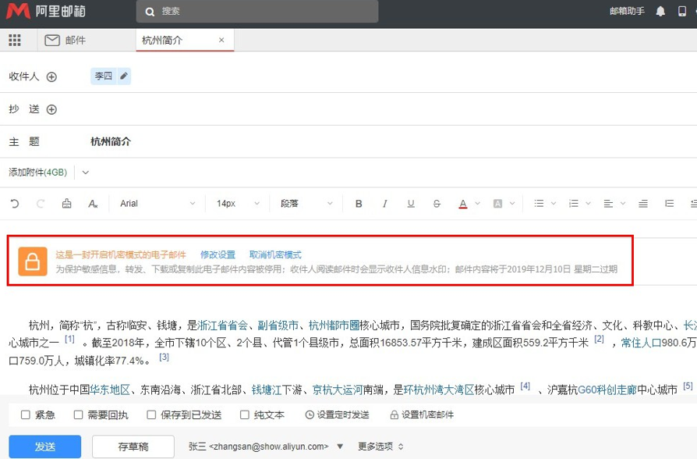Close the 杭州简介 compose tab
The height and width of the screenshot is (459, 697).
coord(221,41)
